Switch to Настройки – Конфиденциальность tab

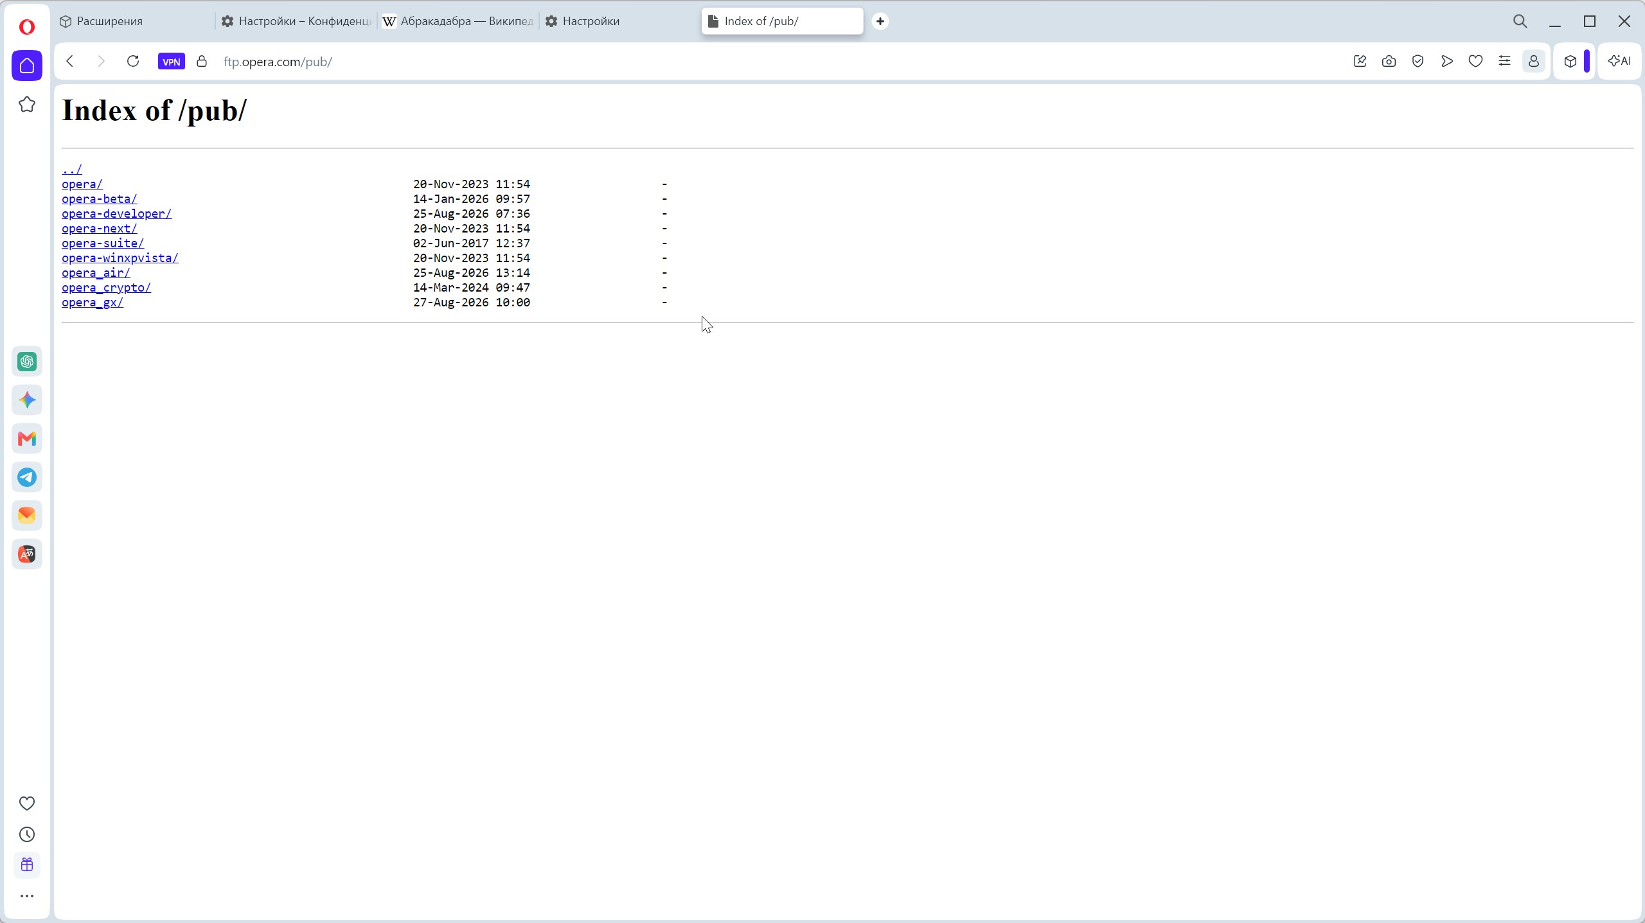tap(297, 21)
